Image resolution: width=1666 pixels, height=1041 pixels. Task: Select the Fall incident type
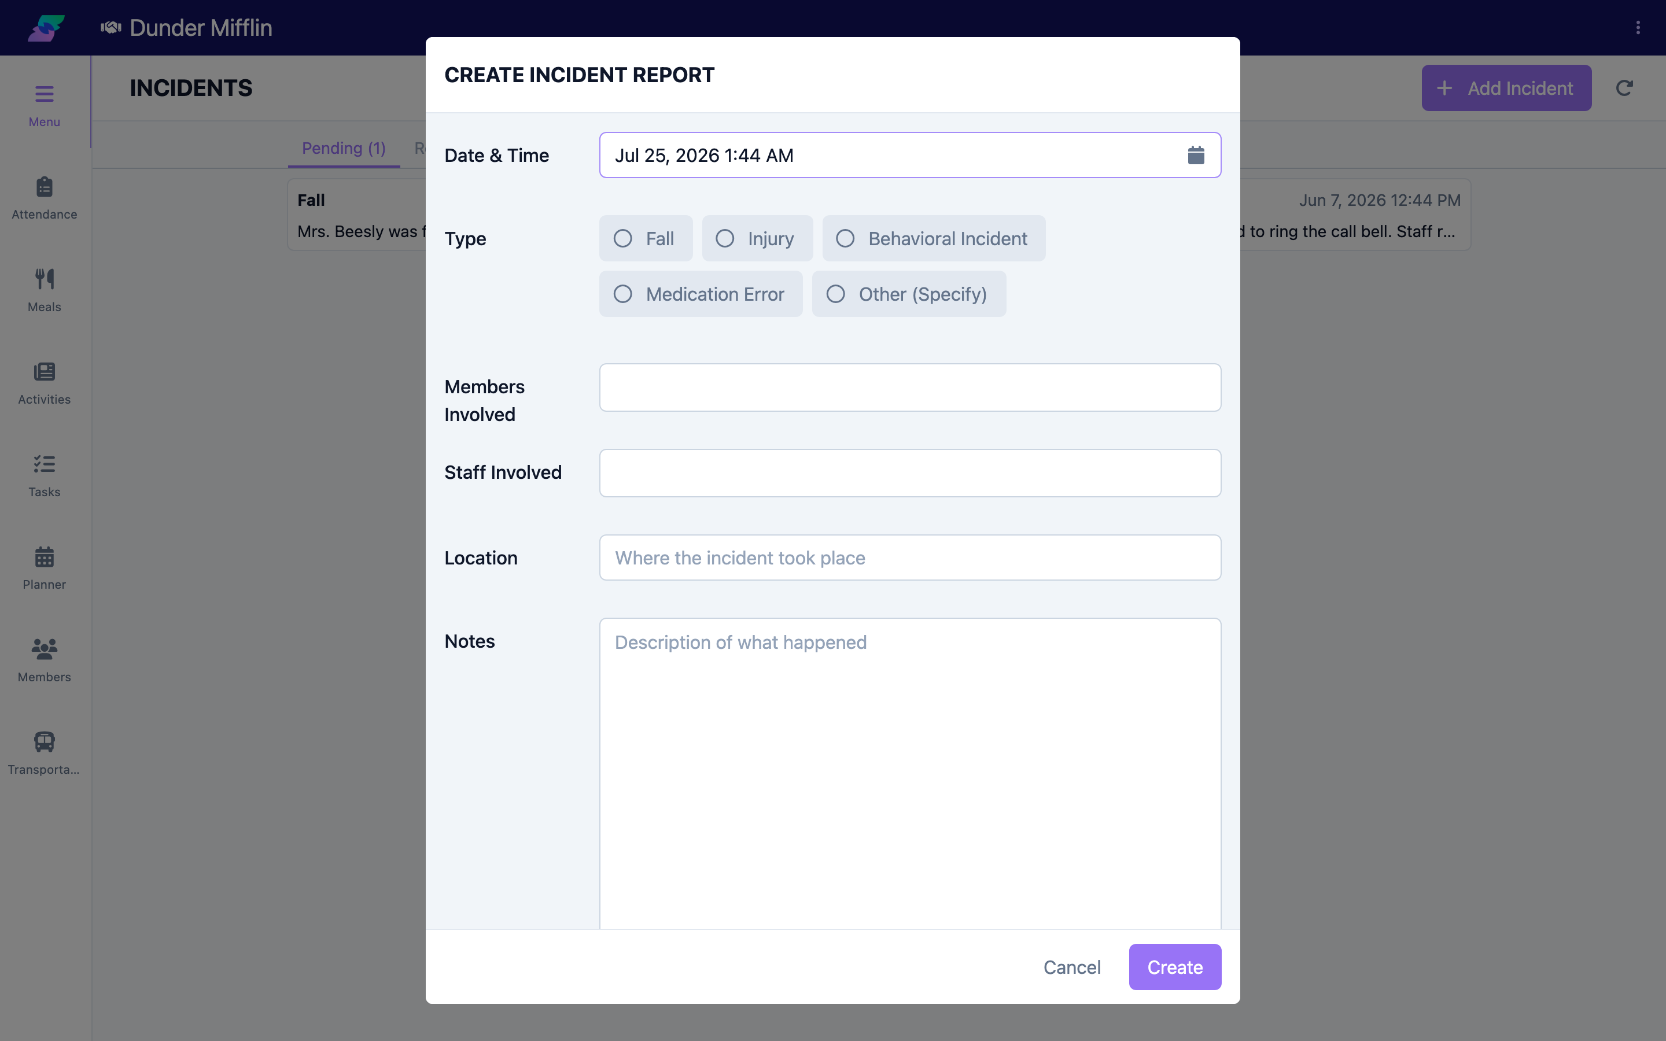[x=646, y=238]
